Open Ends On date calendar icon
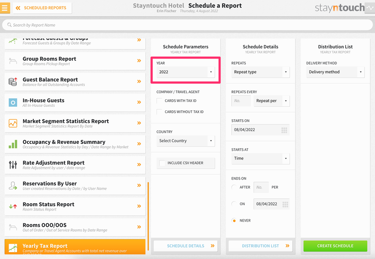 (x=285, y=204)
